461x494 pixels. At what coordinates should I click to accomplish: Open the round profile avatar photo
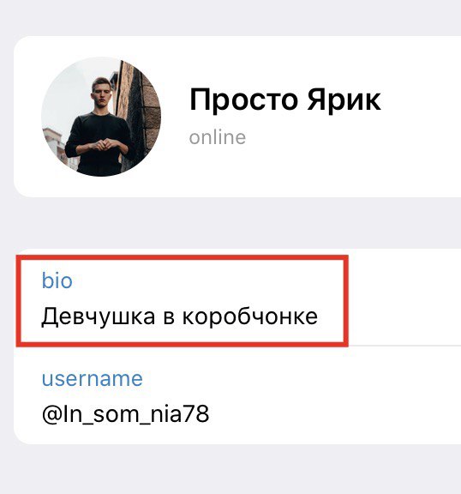pyautogui.click(x=101, y=117)
